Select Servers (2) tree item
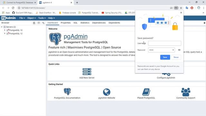Viewport: 206px width, 116px height. tap(11, 27)
